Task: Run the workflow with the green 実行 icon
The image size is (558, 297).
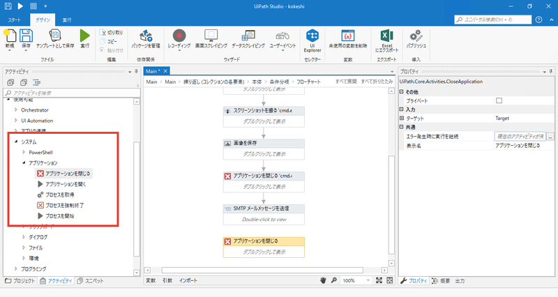Action: click(x=84, y=36)
